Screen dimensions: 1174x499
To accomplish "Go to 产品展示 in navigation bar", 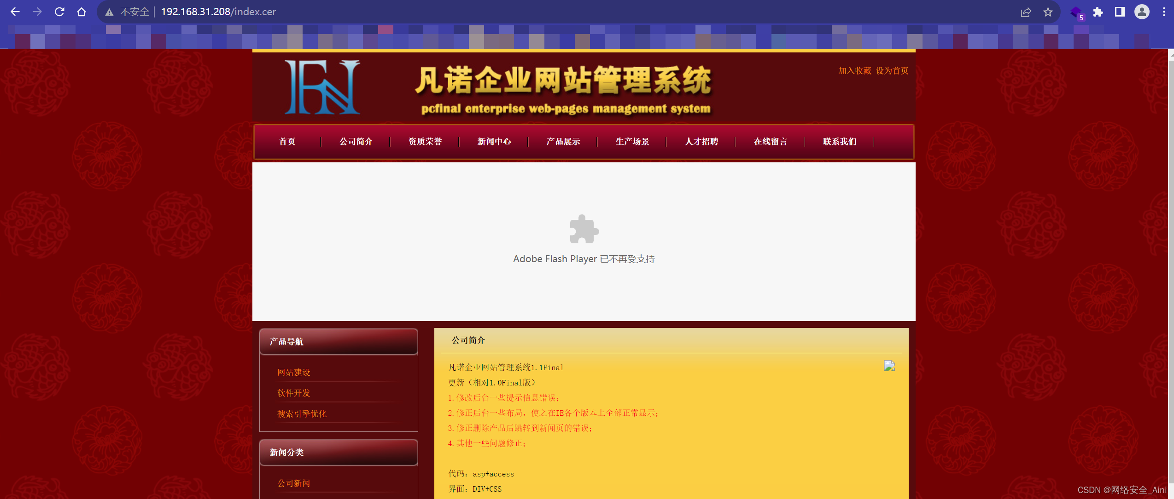I will pyautogui.click(x=563, y=142).
